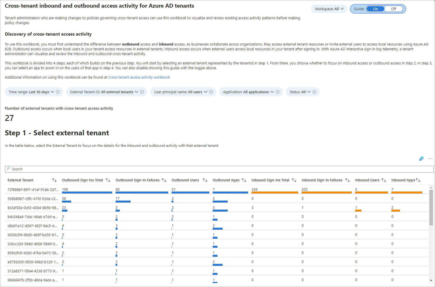435x287 pixels.
Task: Select tenant row 72f988bf-86f1-41af-91ab-2d7
Action: (x=217, y=190)
